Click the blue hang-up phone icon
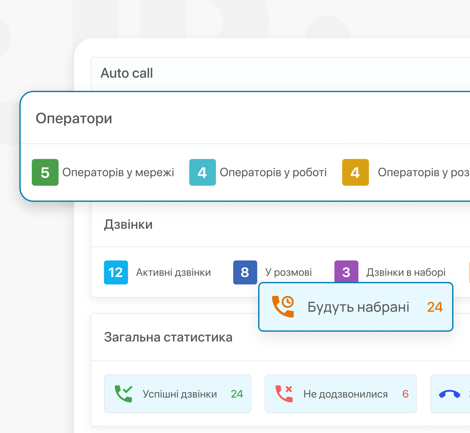The height and width of the screenshot is (433, 470). tap(449, 394)
